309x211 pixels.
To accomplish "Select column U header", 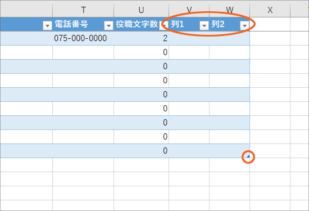I will tap(141, 10).
